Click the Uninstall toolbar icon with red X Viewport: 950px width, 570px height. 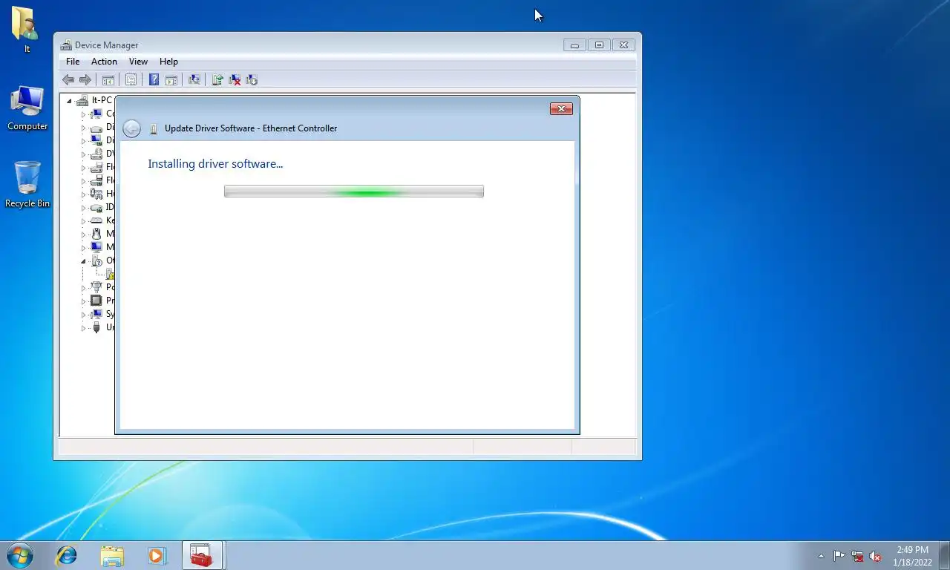coord(235,79)
